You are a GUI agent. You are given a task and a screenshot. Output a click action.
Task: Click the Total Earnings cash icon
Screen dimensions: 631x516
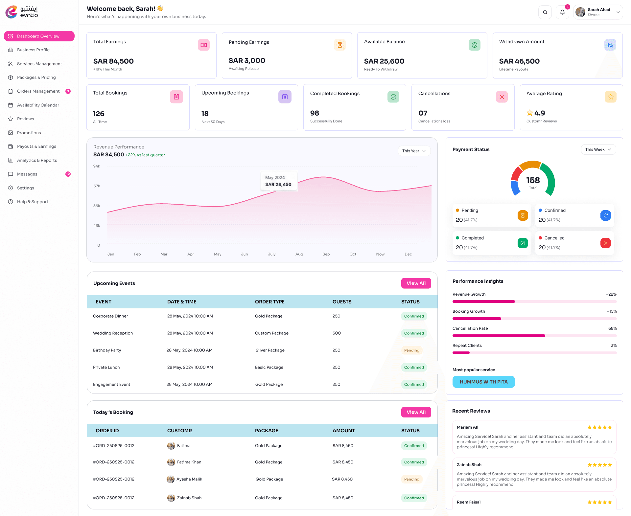tap(204, 45)
